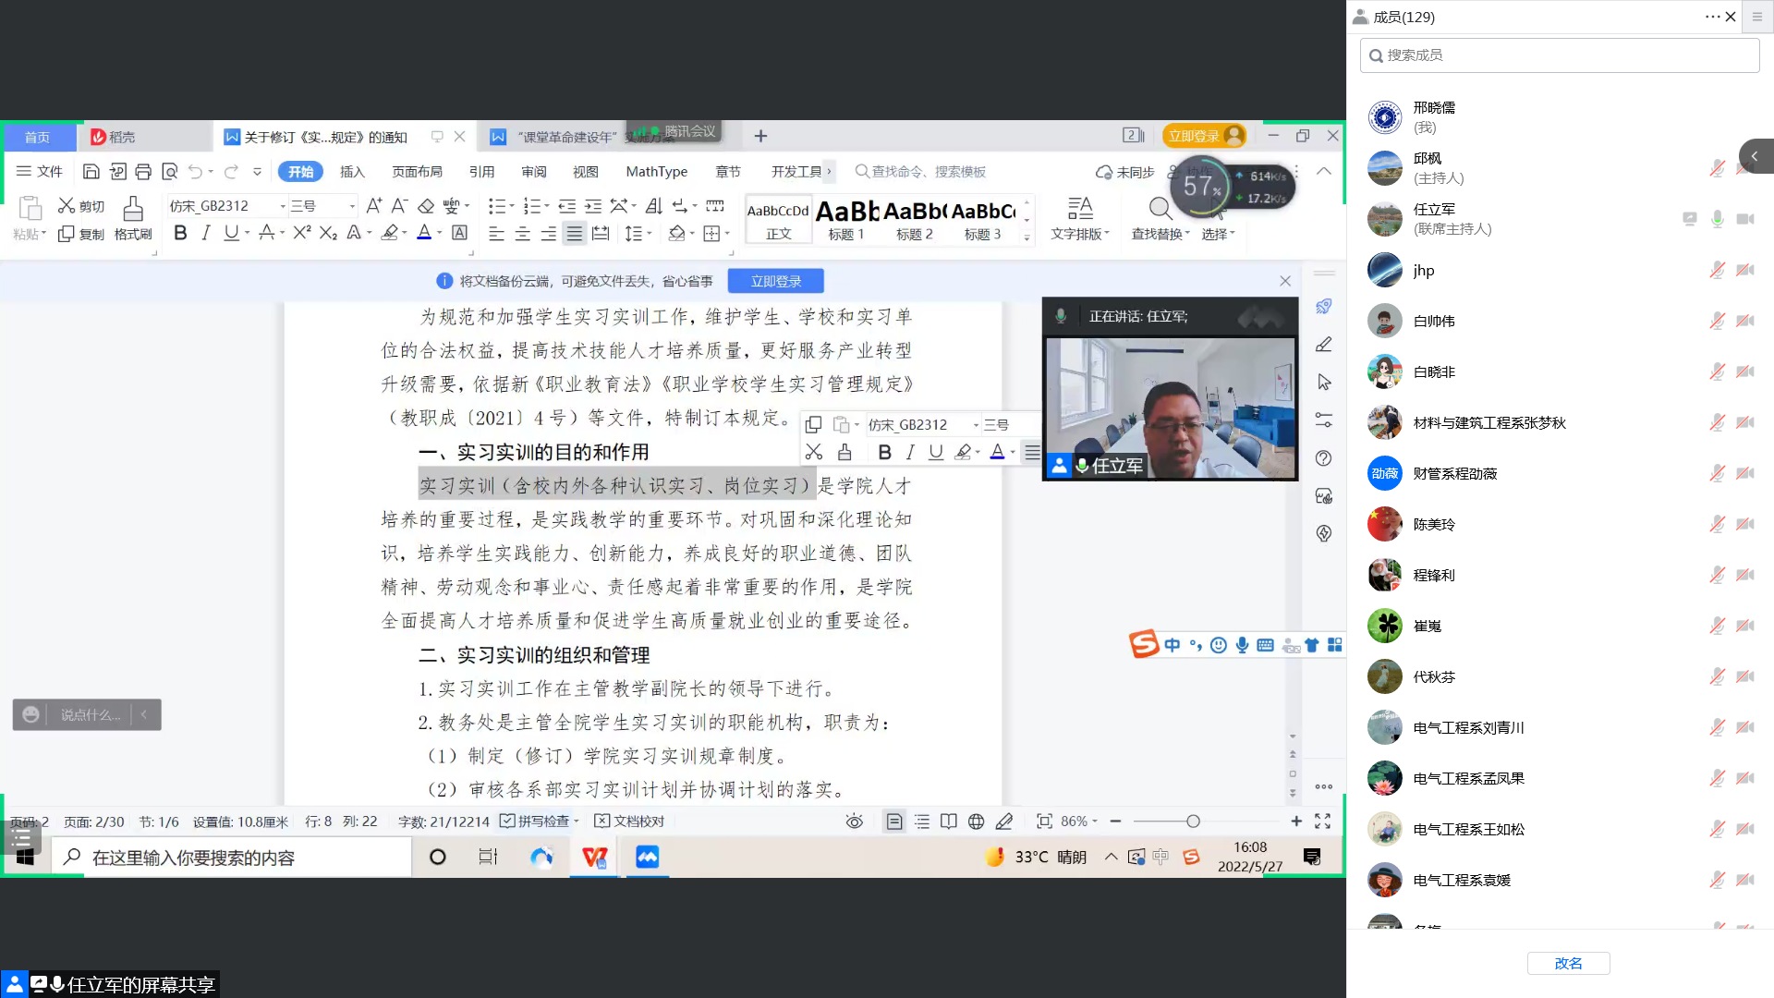Click the Save document icon
Screen dimensions: 1774x998
coord(91,172)
